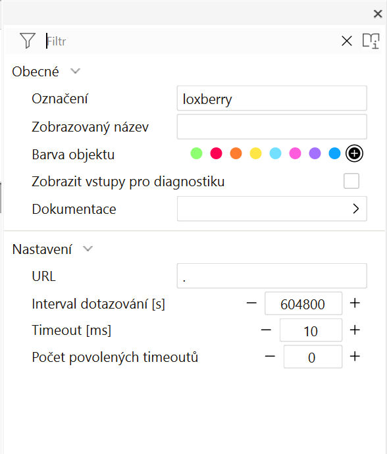The image size is (387, 454).
Task: Collapse the Obecné section
Action: [75, 71]
